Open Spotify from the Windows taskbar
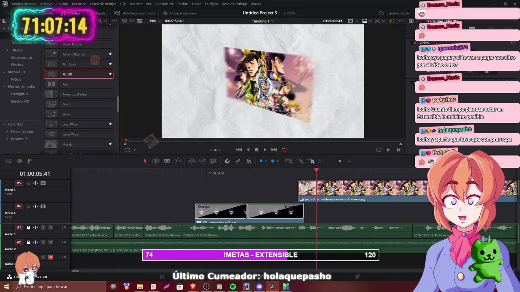This screenshot has width=520, height=292. [233, 287]
